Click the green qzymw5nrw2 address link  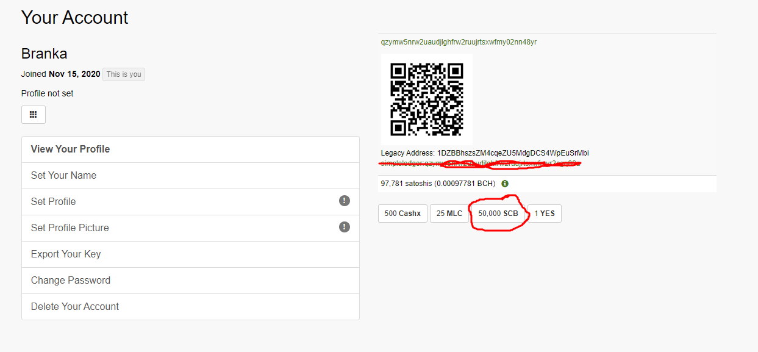coord(459,42)
